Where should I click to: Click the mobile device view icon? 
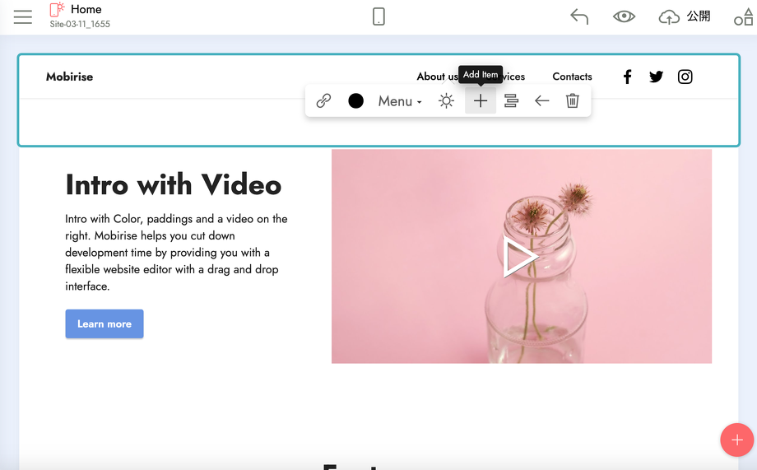[378, 16]
